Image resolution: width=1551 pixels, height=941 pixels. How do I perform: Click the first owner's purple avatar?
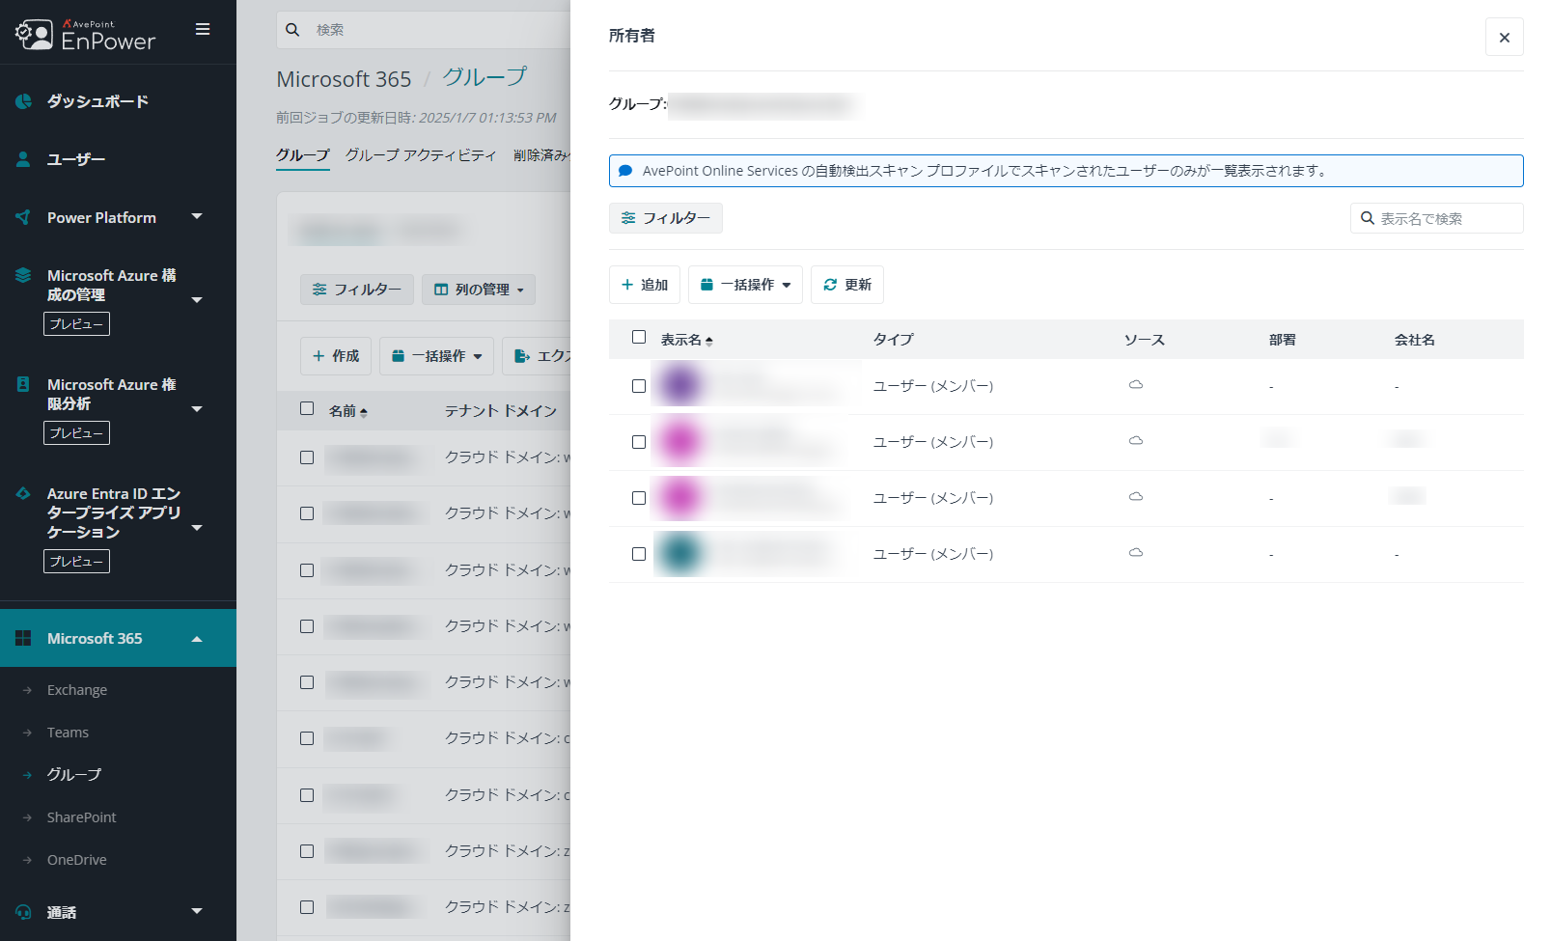tap(680, 385)
